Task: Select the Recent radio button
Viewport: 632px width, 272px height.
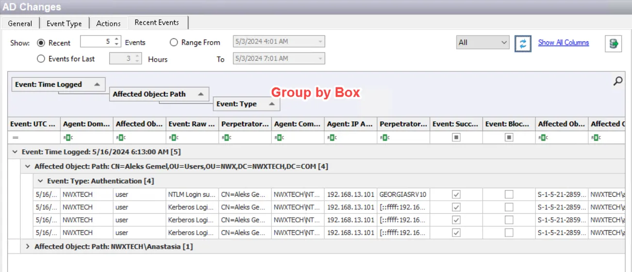Action: click(41, 43)
